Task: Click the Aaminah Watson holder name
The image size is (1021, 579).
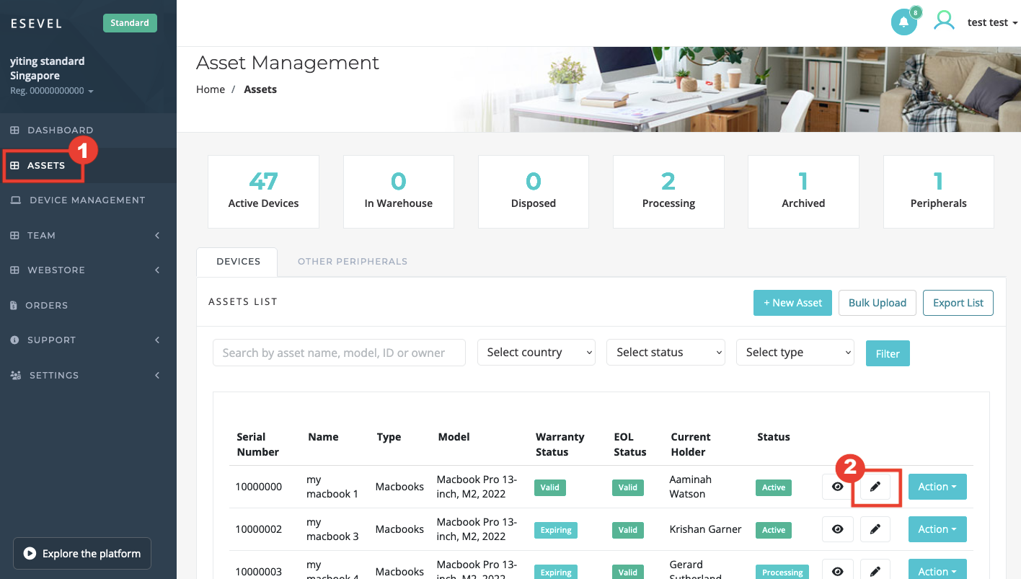Action: [x=691, y=487]
